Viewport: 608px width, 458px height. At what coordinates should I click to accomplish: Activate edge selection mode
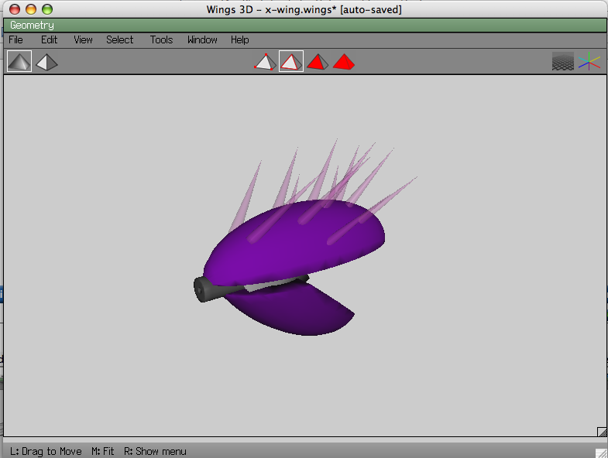point(291,62)
